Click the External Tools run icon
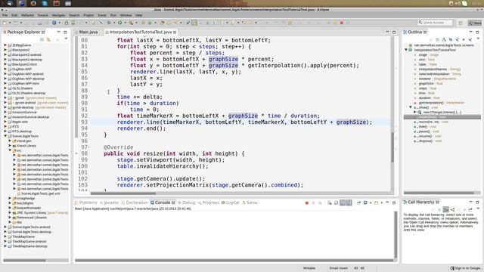The height and width of the screenshot is (272, 484). click(131, 23)
